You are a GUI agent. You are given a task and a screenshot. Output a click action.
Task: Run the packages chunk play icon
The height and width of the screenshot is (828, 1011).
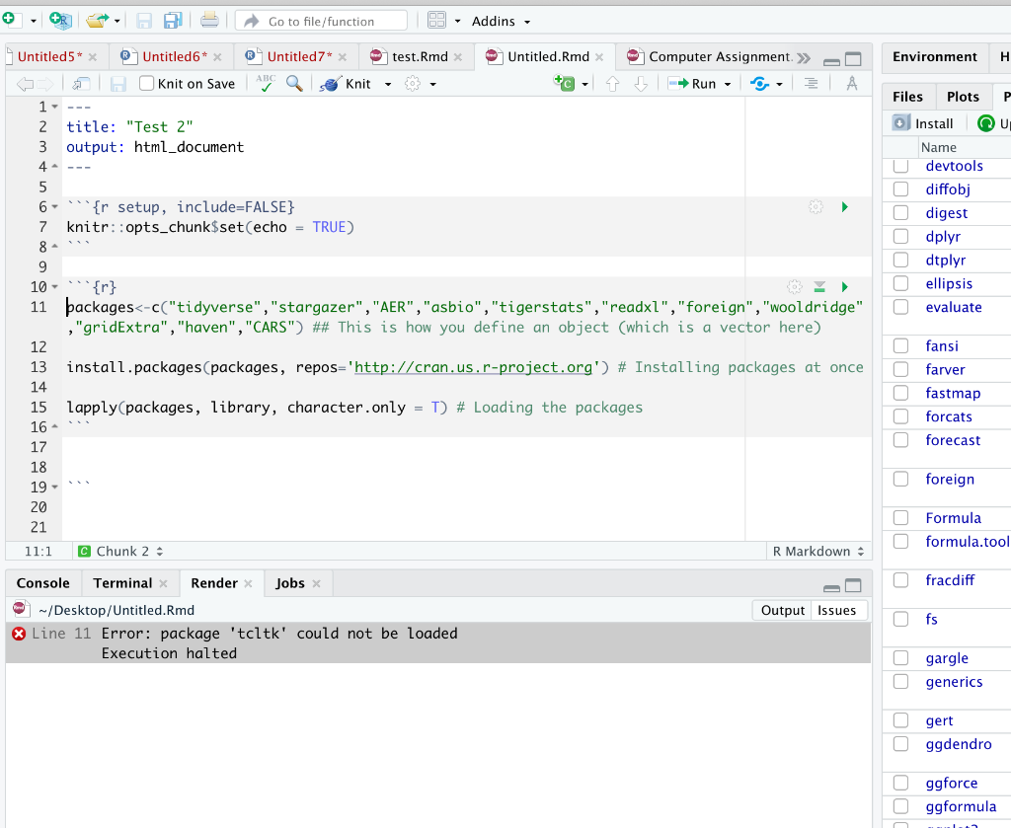[845, 287]
